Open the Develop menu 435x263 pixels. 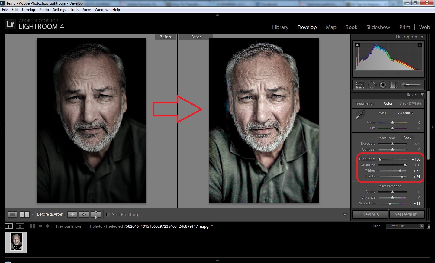[28, 9]
